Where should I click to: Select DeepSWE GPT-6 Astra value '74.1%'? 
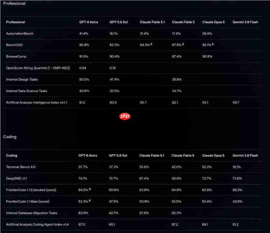tap(83, 178)
